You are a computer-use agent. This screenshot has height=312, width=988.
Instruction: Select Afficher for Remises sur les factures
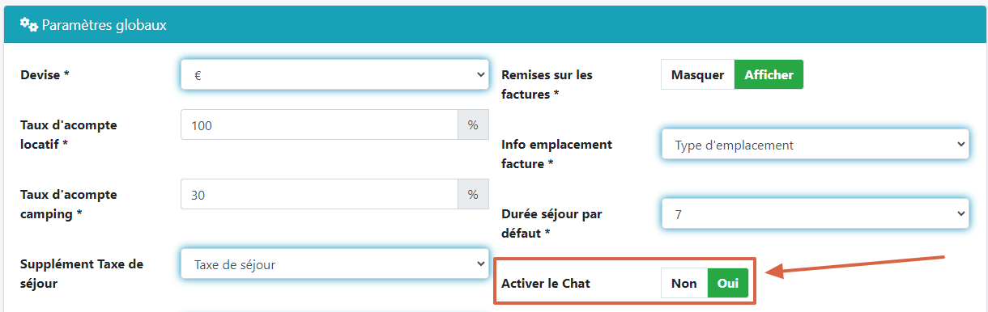769,75
